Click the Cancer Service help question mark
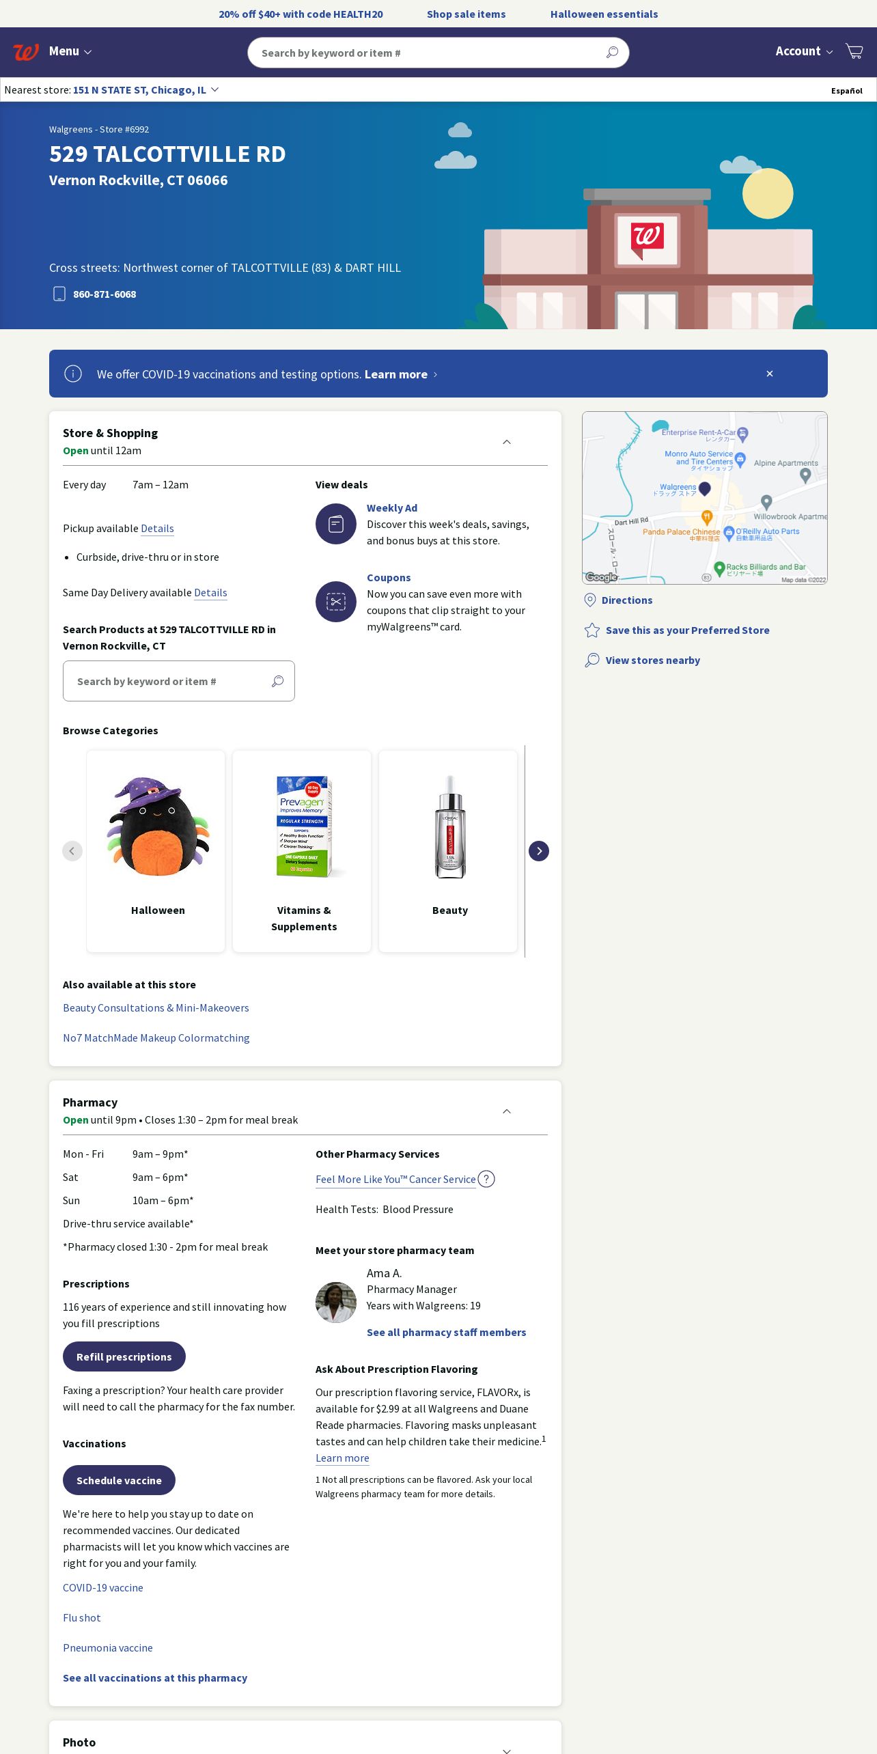 [486, 1179]
